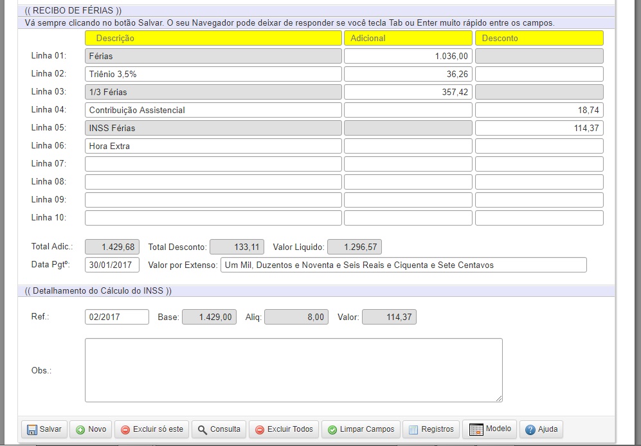Open Ajuda help button
This screenshot has width=641, height=446.
tap(541, 429)
